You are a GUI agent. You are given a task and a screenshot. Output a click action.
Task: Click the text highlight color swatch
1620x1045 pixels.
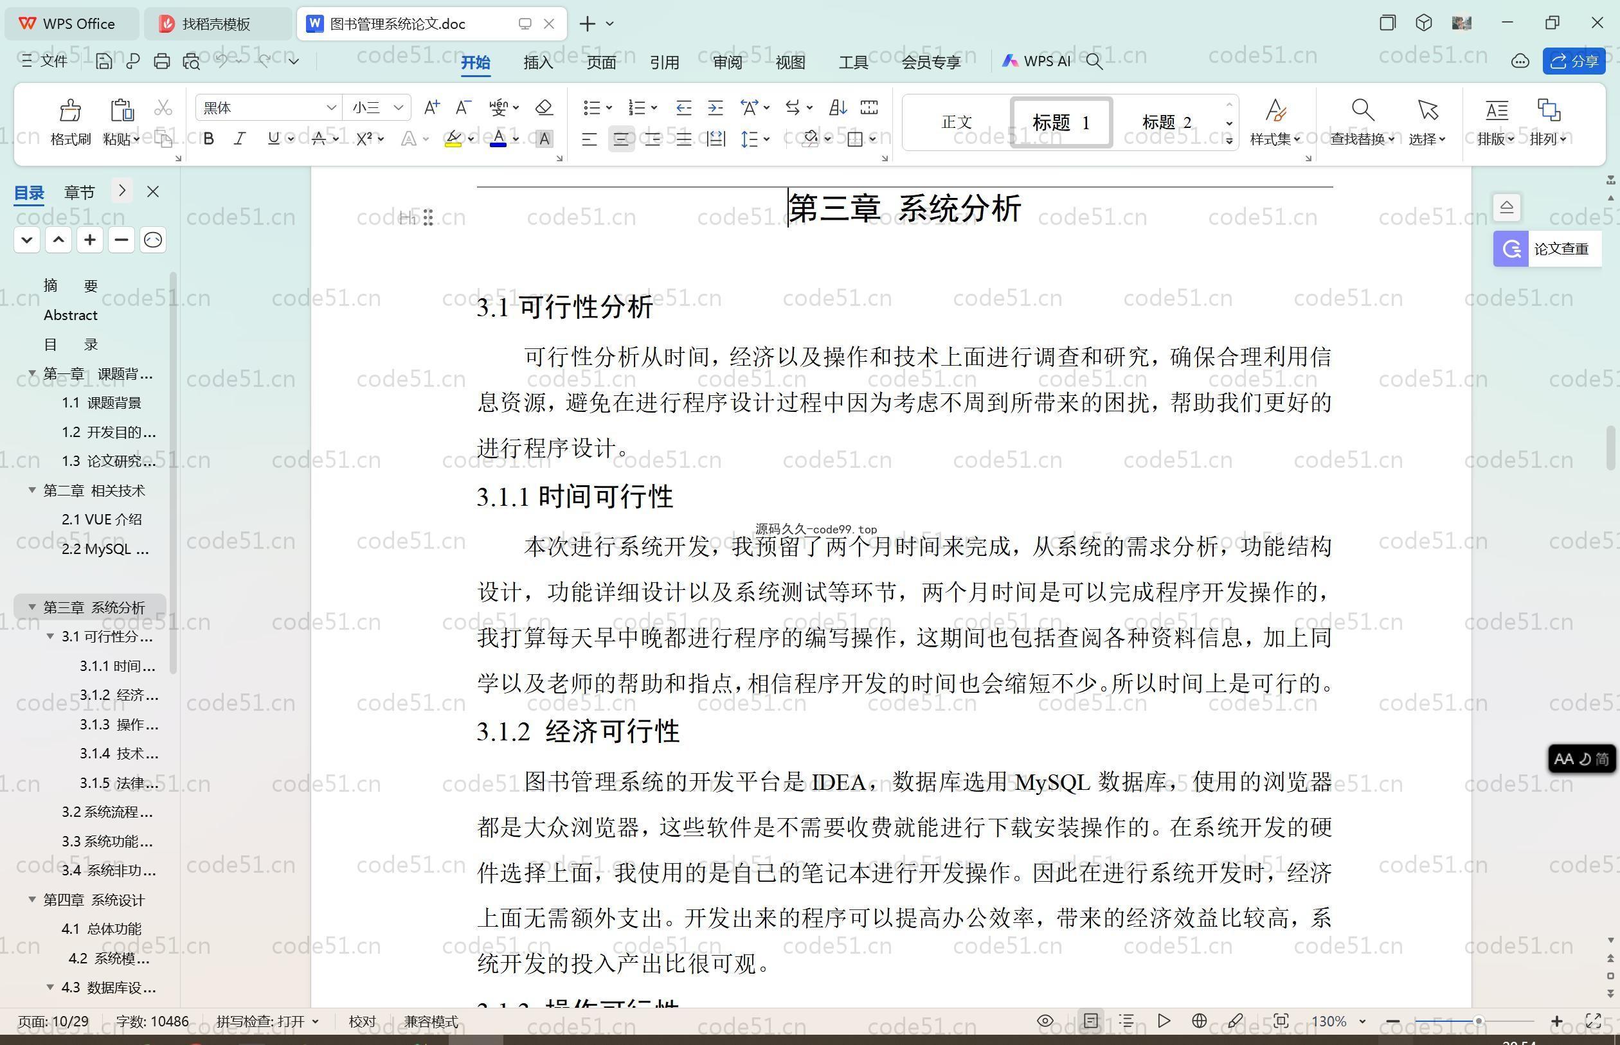click(x=453, y=139)
